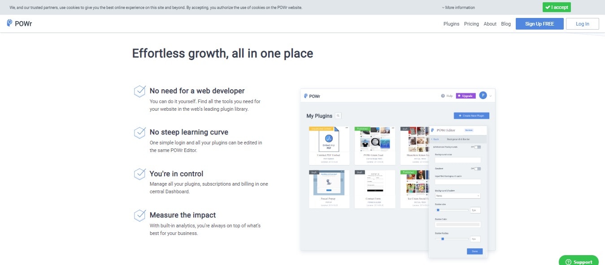Expand the More information cookie details

coord(458,8)
